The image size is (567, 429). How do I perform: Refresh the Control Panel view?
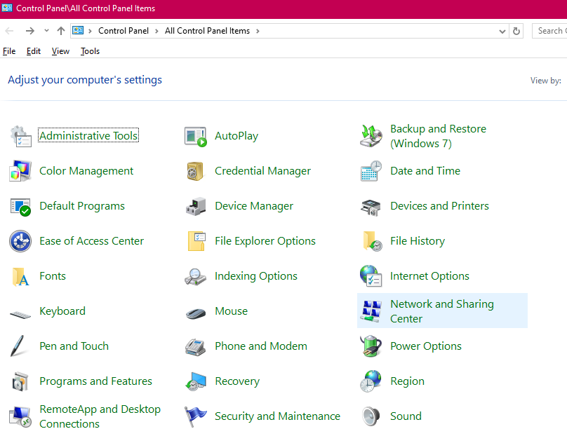click(516, 32)
